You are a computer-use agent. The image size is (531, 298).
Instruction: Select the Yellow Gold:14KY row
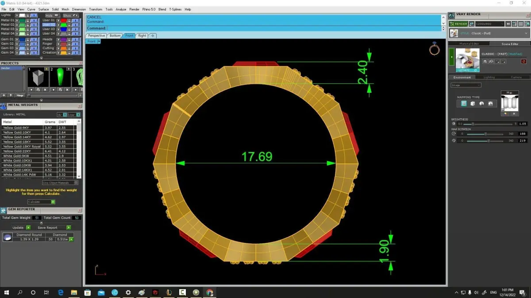coord(38,137)
